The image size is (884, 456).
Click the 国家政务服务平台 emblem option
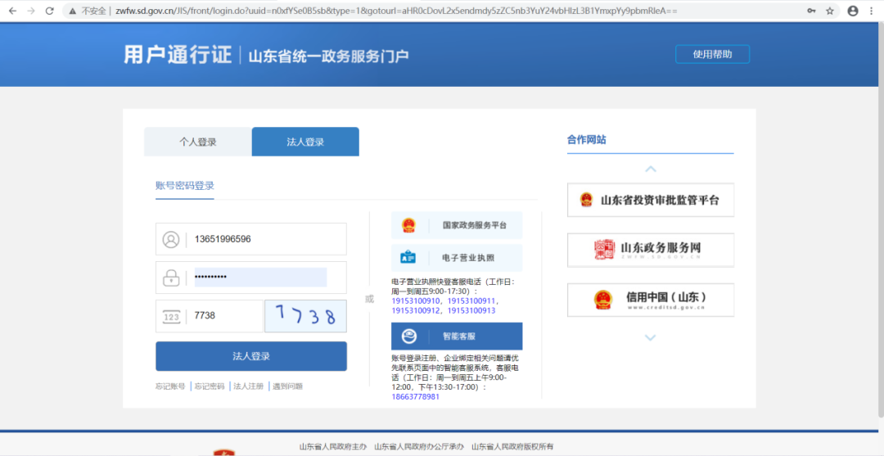(457, 225)
